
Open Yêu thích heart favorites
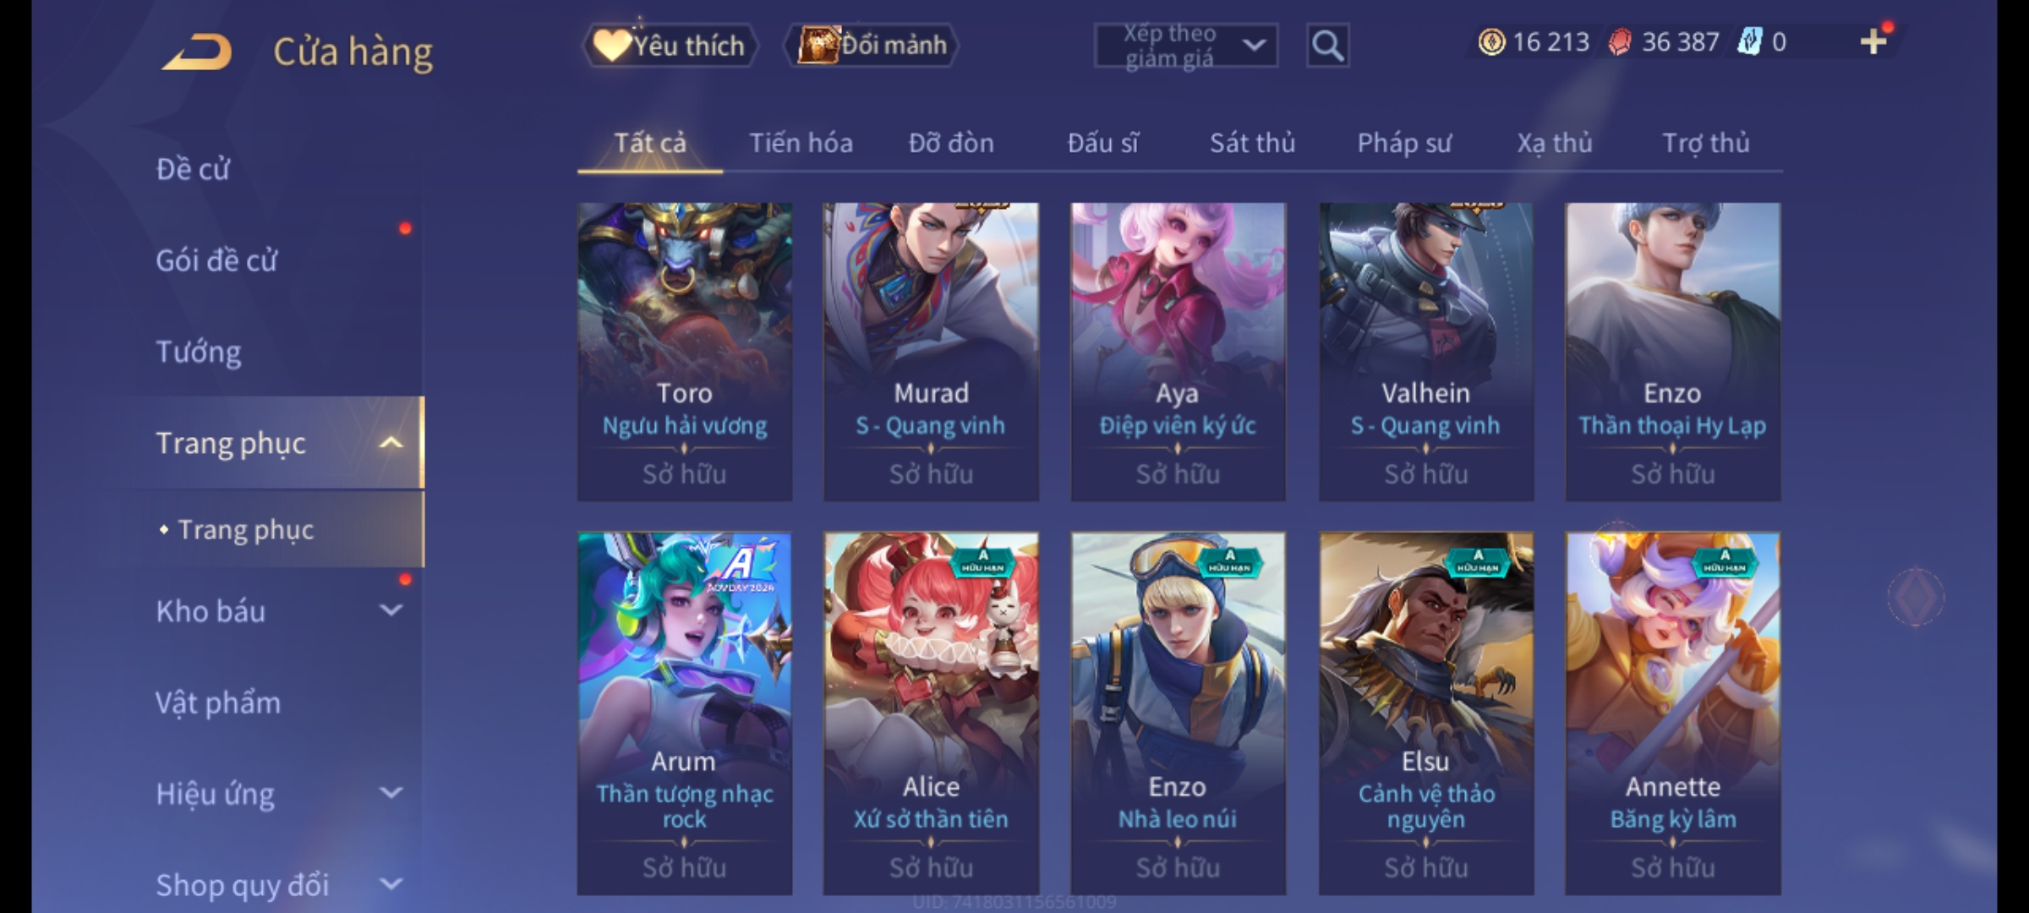(670, 45)
